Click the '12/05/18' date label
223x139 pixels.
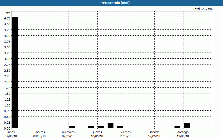coord(154,136)
